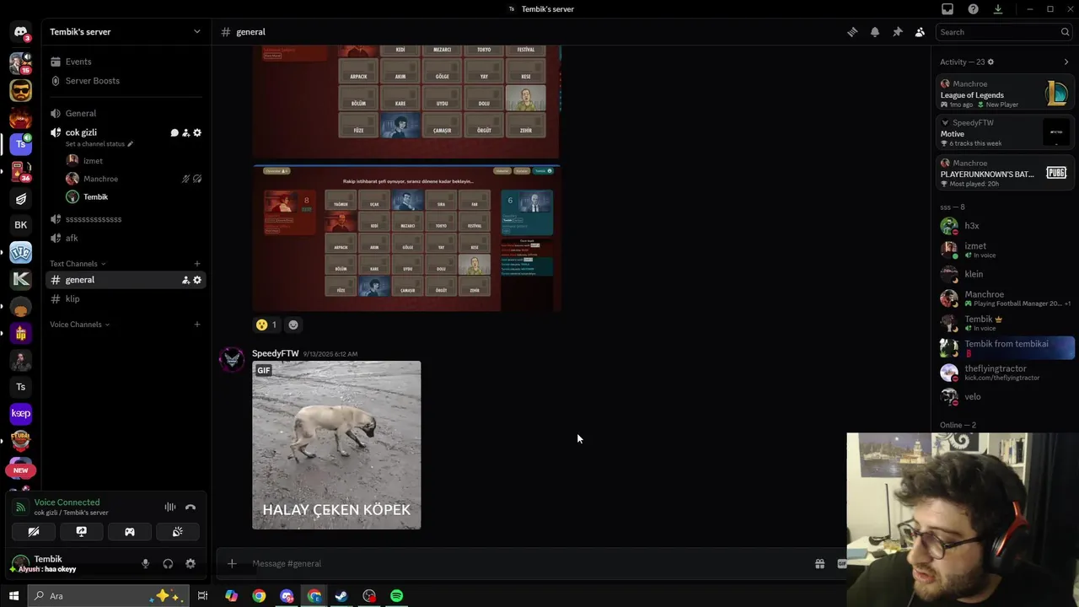Click SpeedyFTW username on the message
Image resolution: width=1079 pixels, height=607 pixels.
[x=276, y=353]
